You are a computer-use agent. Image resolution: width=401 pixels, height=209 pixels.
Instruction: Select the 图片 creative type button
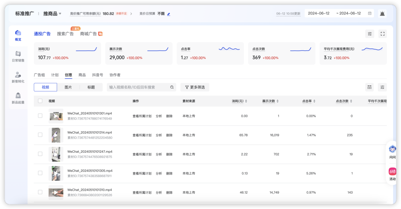[68, 87]
